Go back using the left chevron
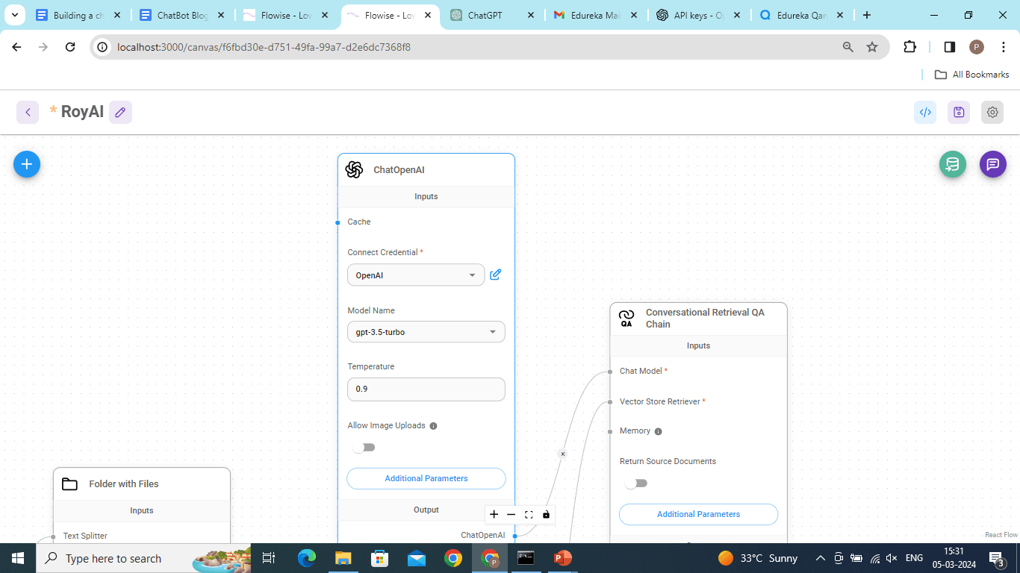This screenshot has height=573, width=1020. tap(28, 113)
